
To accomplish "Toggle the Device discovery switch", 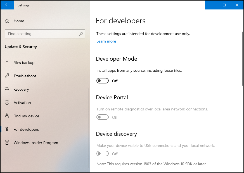I will 102,153.
